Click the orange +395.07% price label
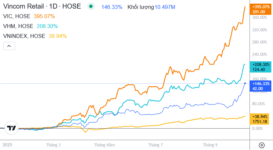The image size is (273, 150). (261, 7)
